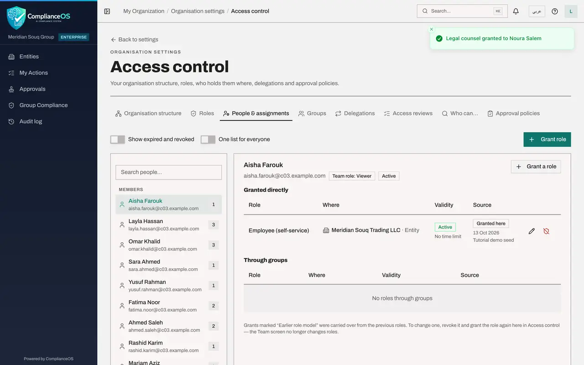Select member Fatima Noor
This screenshot has height=365, width=584.
tap(169, 306)
